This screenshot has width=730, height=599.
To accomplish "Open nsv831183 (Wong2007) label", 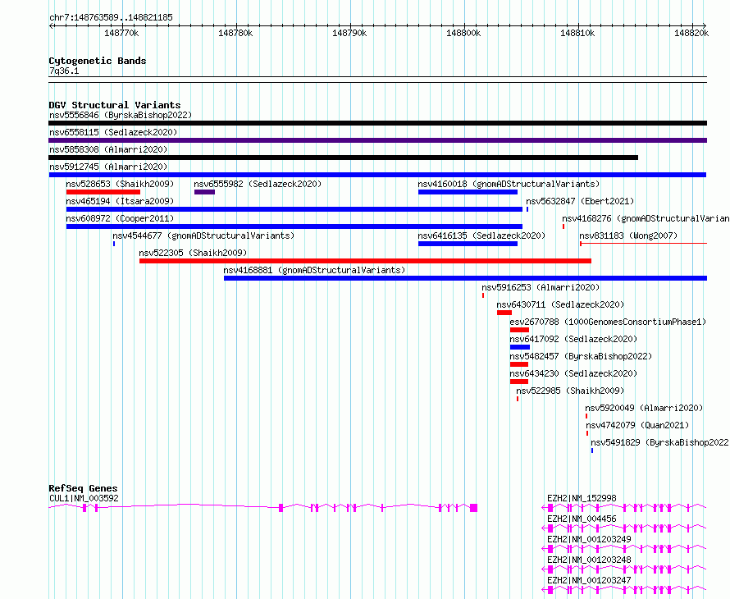I will [628, 235].
